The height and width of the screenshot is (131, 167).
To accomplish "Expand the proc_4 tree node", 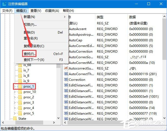I will (15, 108).
